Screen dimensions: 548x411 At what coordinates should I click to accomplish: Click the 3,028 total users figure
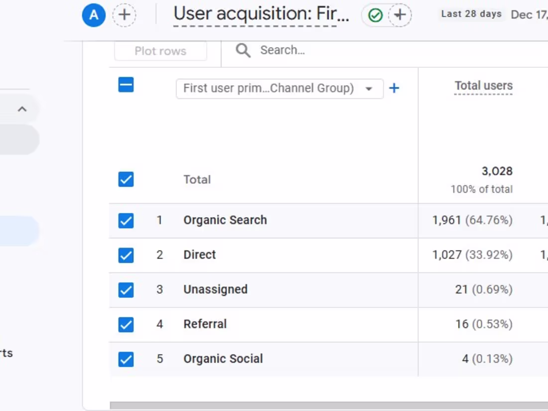pos(497,171)
